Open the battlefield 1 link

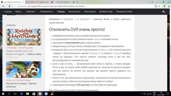click(x=86, y=19)
